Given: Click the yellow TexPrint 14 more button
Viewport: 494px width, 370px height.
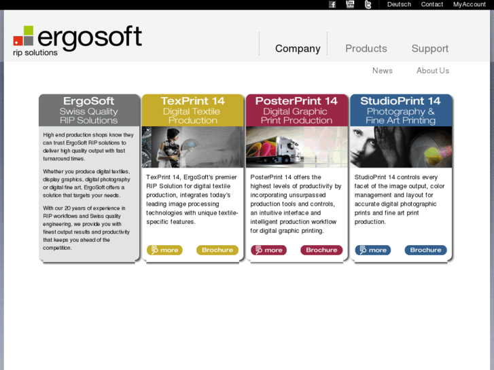Looking at the screenshot, I should pyautogui.click(x=164, y=250).
